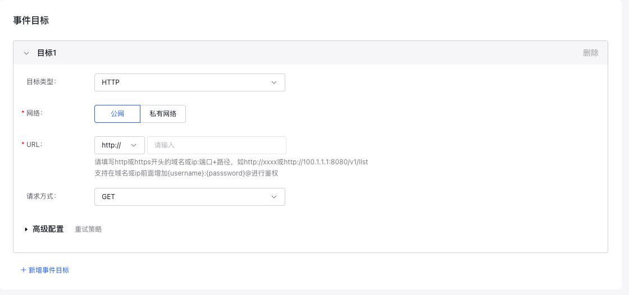Click the 重试策略 text
The image size is (629, 295).
[88, 229]
